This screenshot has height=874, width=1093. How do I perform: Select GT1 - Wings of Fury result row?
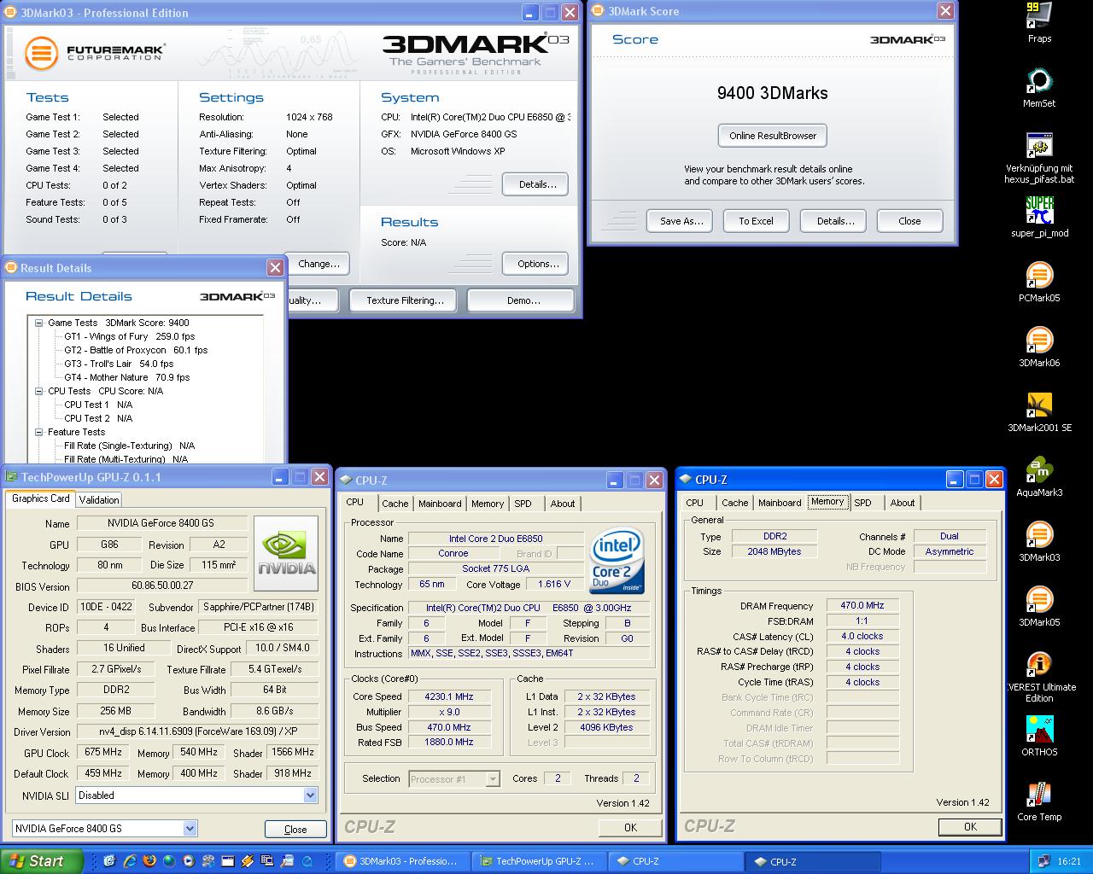click(129, 336)
